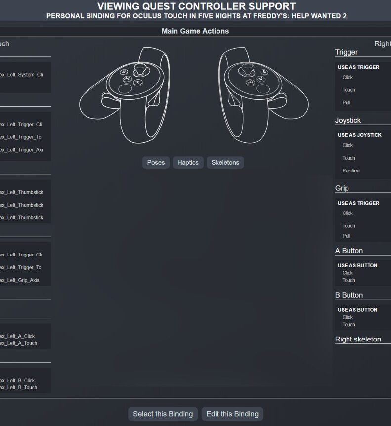Select the ex_Left_B_Touch action

click(18, 387)
